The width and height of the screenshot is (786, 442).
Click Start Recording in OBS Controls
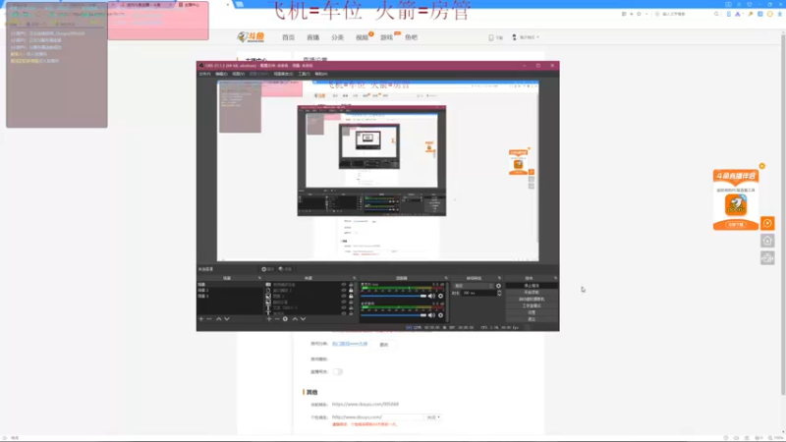coord(532,292)
